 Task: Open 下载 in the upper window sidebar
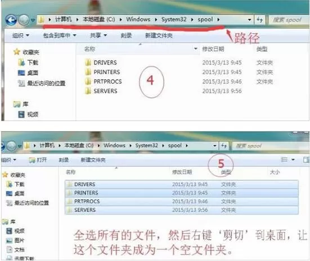(33, 62)
